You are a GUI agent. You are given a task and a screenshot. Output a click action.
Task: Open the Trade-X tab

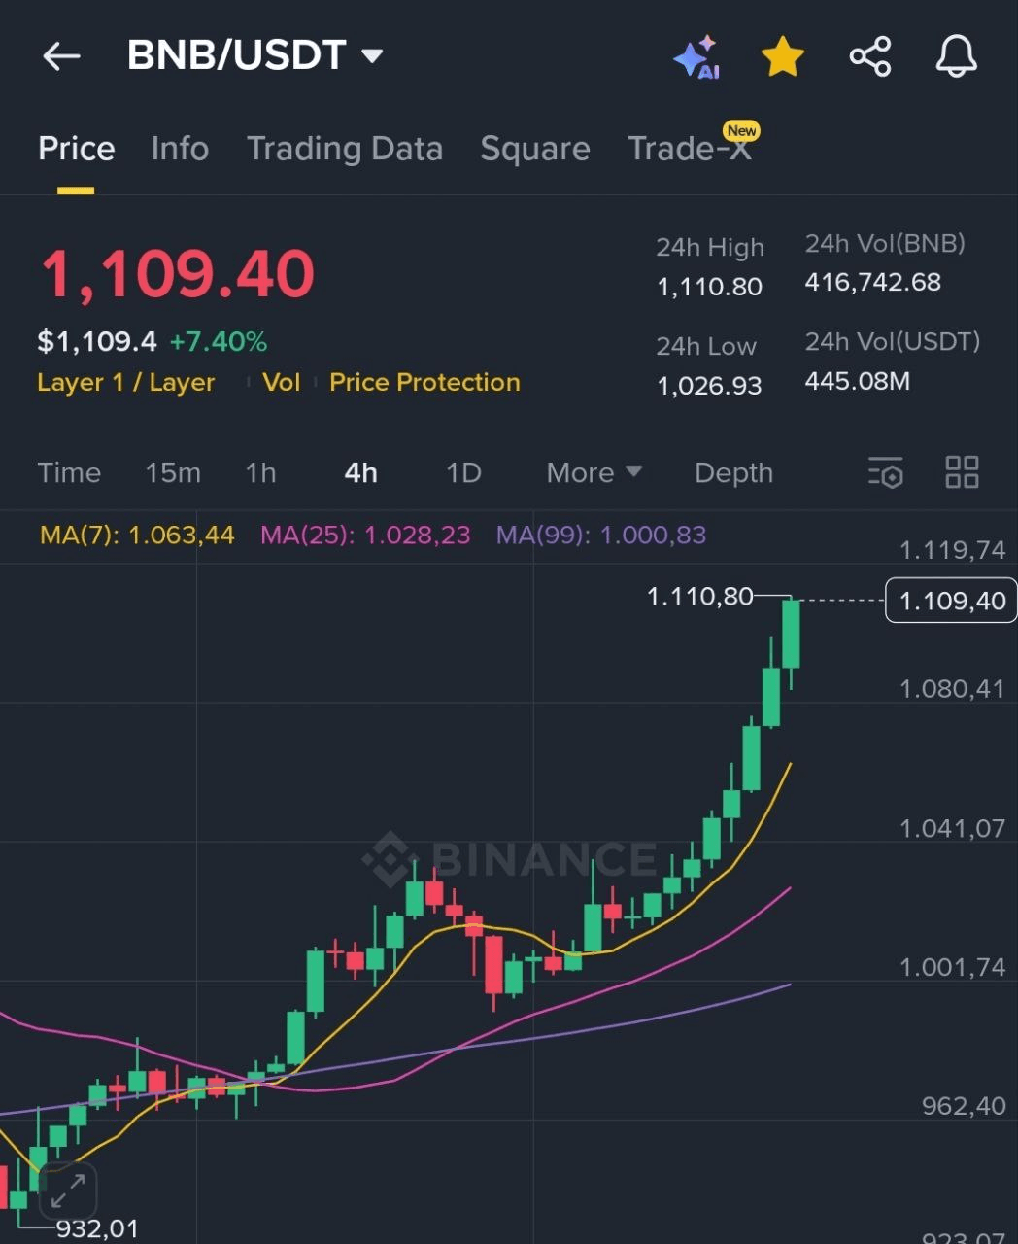click(689, 149)
